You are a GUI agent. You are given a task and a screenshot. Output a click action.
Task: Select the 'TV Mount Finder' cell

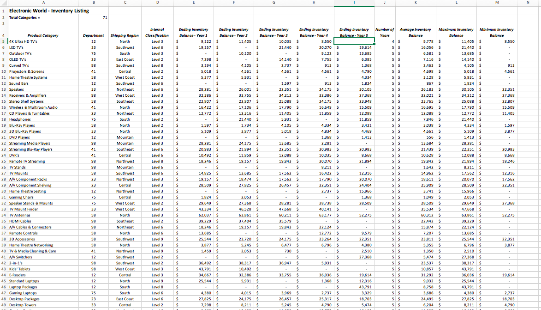[x=43, y=209]
